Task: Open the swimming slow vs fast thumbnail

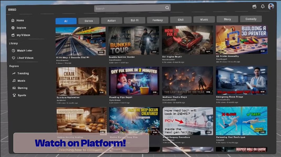Action: coord(242,121)
